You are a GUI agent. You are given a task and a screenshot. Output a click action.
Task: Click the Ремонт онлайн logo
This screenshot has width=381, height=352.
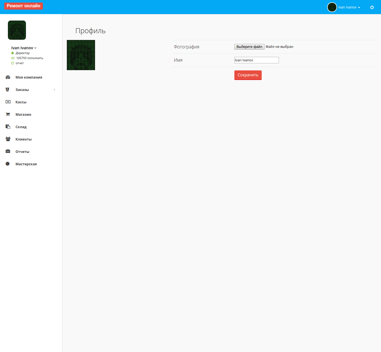pyautogui.click(x=23, y=6)
